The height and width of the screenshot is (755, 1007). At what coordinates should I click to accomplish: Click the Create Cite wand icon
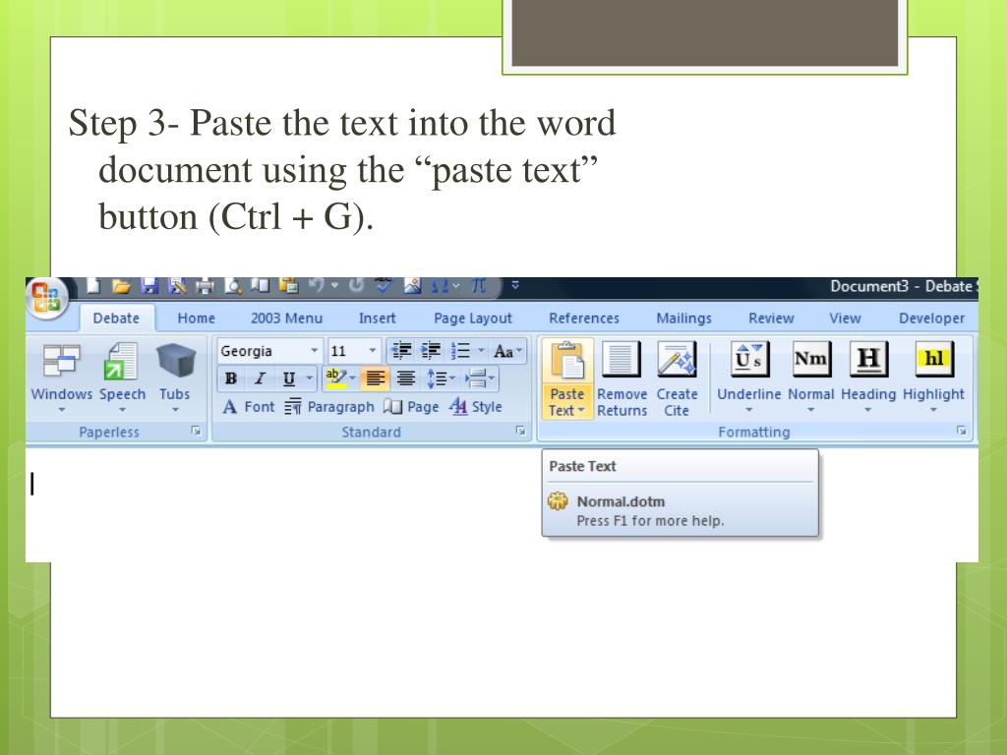677,360
